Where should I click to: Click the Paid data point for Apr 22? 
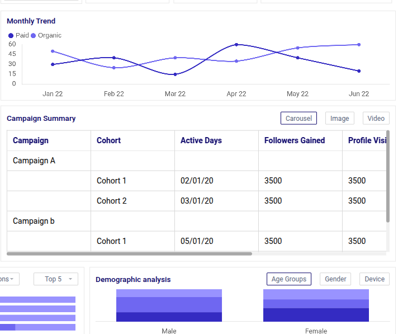click(x=236, y=45)
